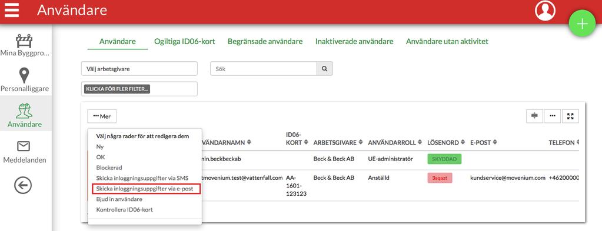This screenshot has width=602, height=231.
Task: Click kundservice@movenium.com email cell
Action: point(508,178)
